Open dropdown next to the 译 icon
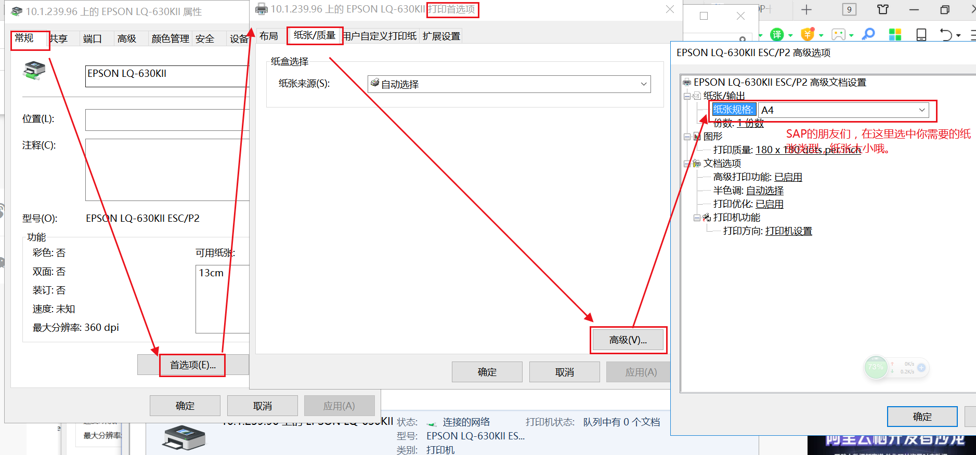The width and height of the screenshot is (976, 455). tap(790, 36)
